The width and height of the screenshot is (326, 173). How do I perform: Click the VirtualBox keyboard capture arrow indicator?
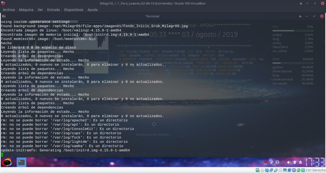pos(303,170)
